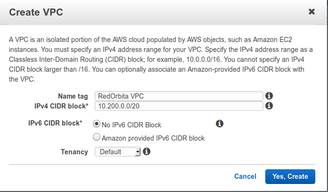Viewport: 328px width, 192px height.
Task: Click the Cancel link
Action: [245, 176]
